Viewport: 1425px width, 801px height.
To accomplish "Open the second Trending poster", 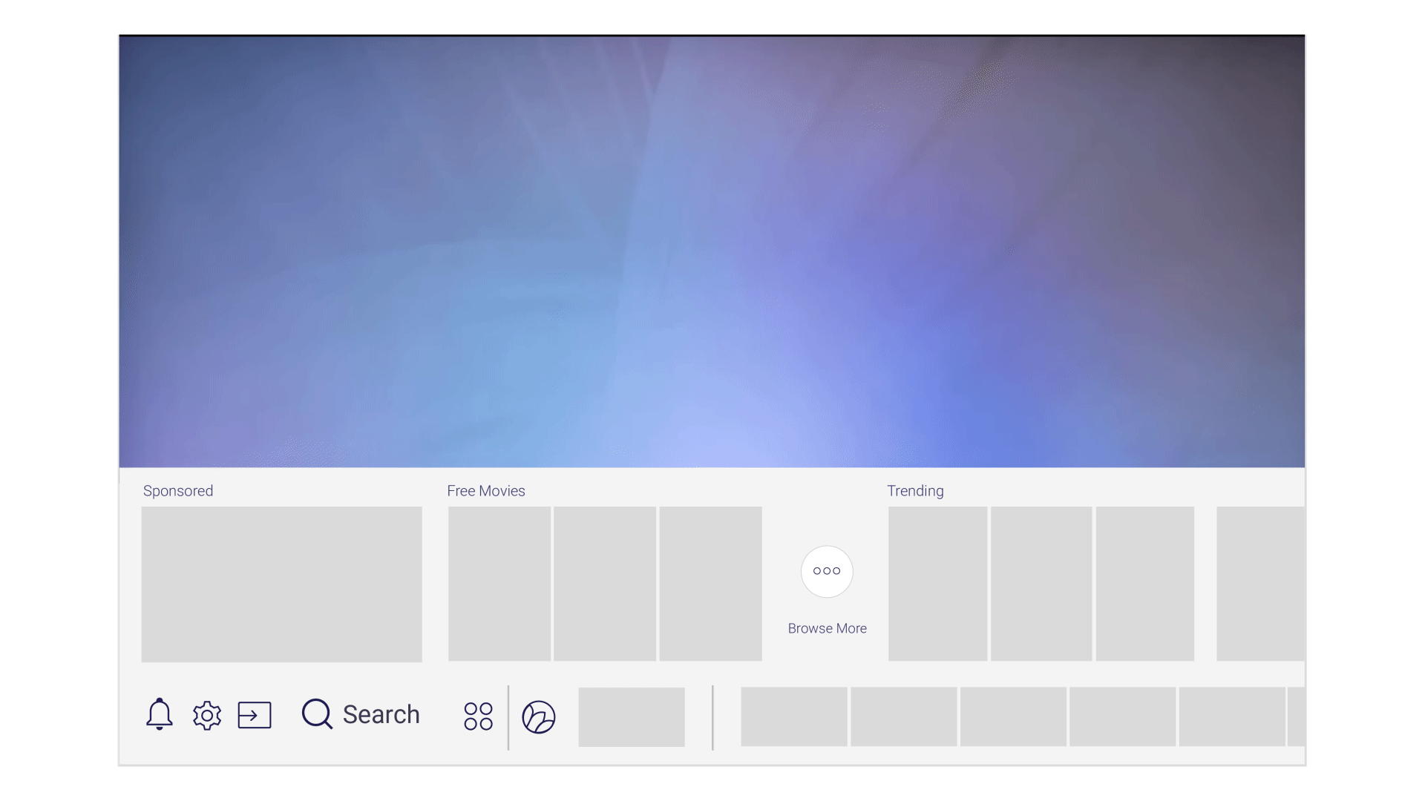I will tap(1041, 584).
